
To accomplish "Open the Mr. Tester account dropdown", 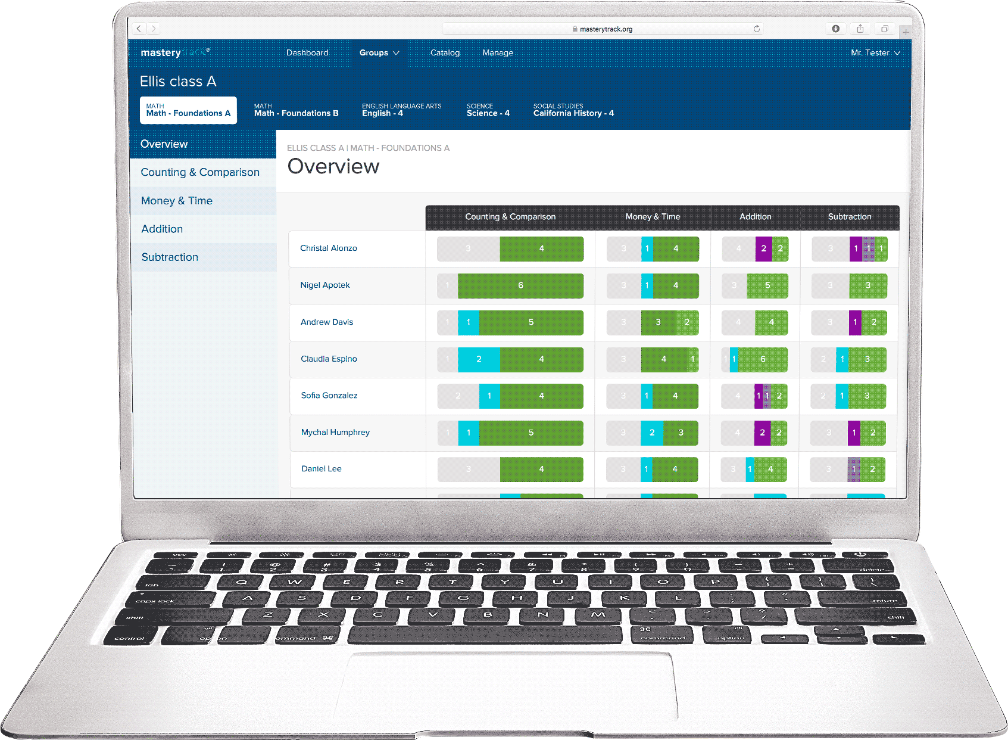I will [x=875, y=53].
